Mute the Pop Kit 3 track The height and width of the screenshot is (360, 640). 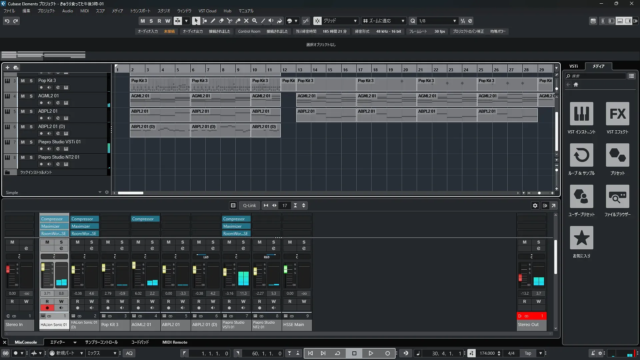point(23,81)
